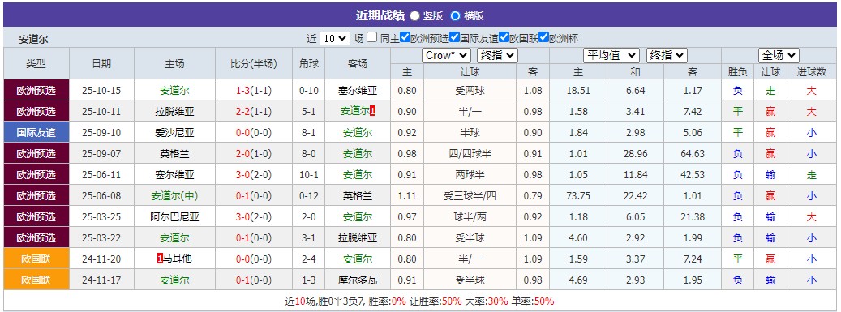Open the 终指 dropdown beside Crow*

click(497, 55)
